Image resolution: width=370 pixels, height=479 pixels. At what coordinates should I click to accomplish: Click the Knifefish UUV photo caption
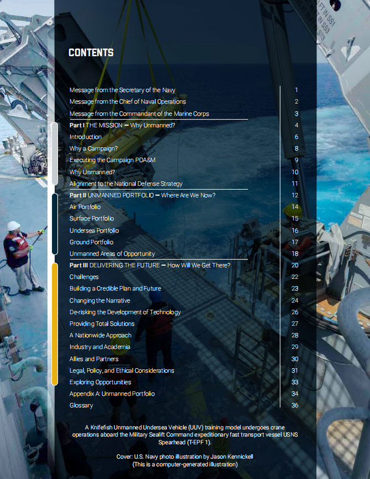pyautogui.click(x=185, y=435)
